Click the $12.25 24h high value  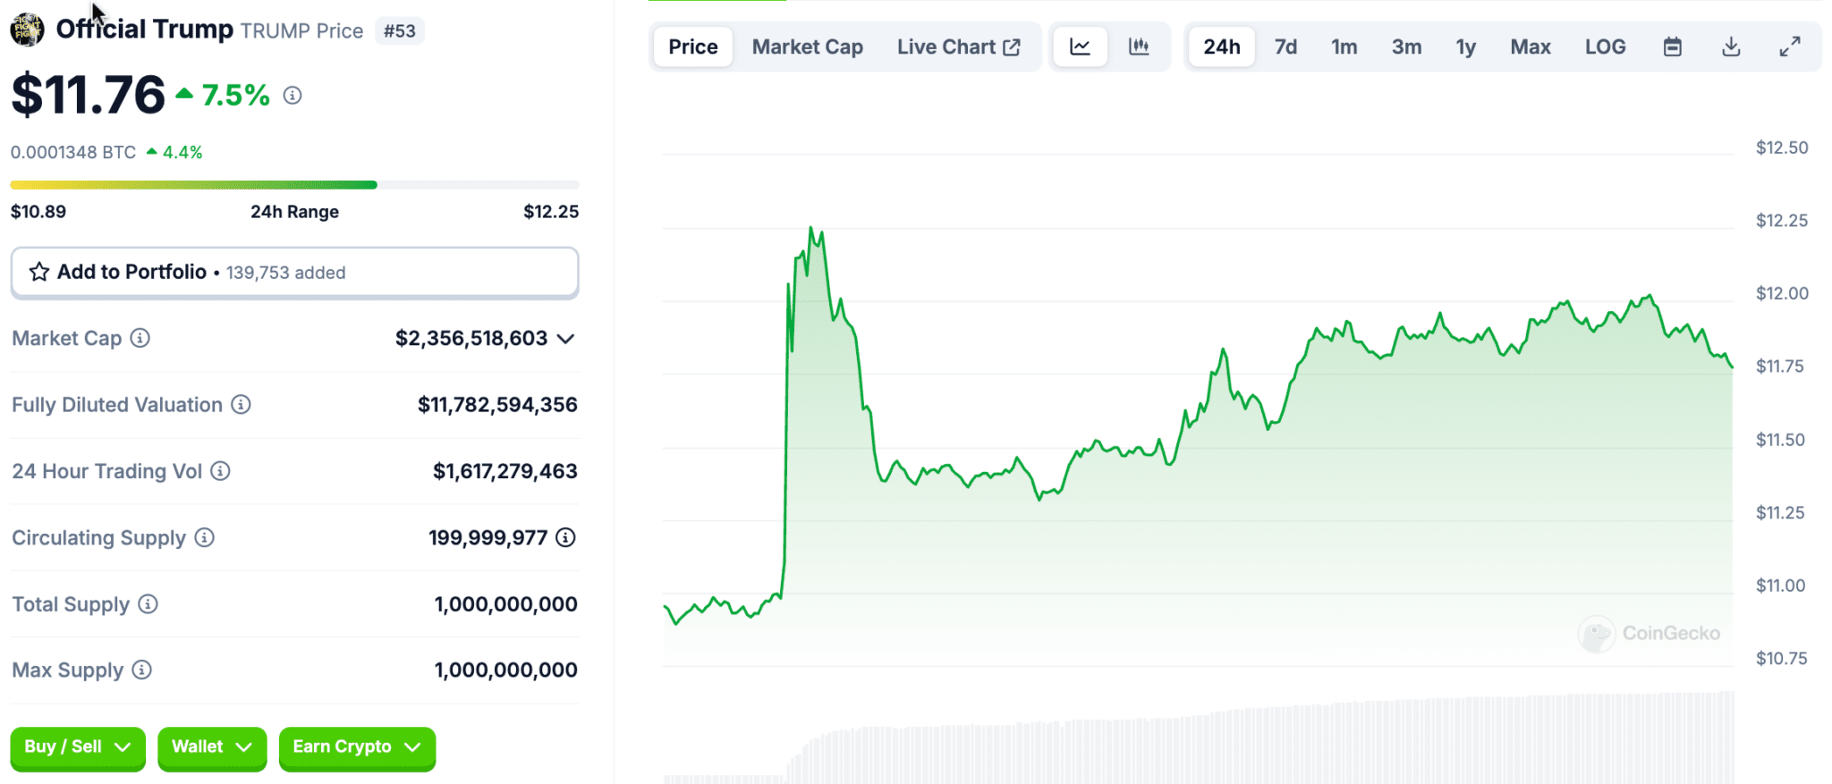(551, 212)
